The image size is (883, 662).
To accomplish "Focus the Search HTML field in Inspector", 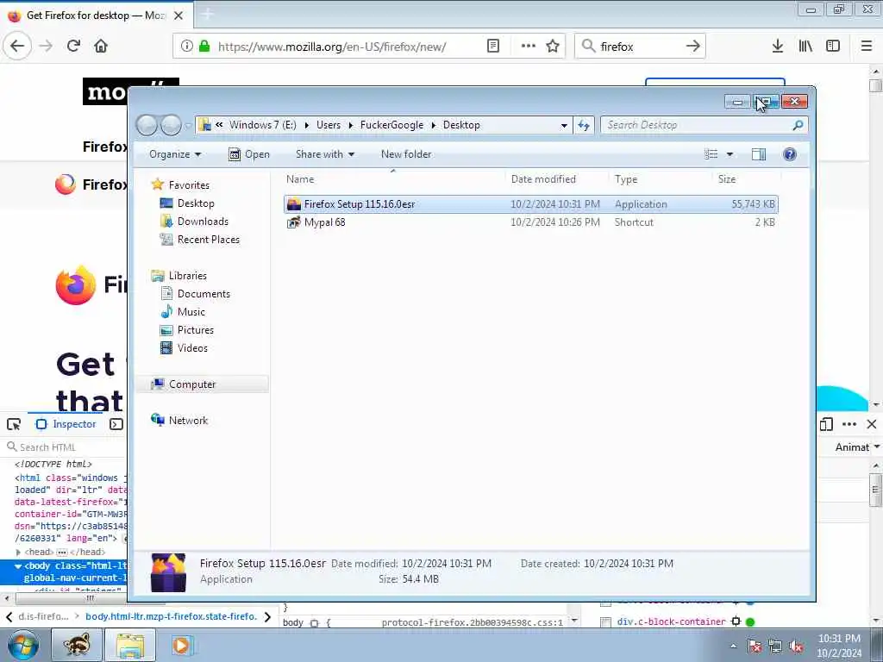I will point(66,447).
